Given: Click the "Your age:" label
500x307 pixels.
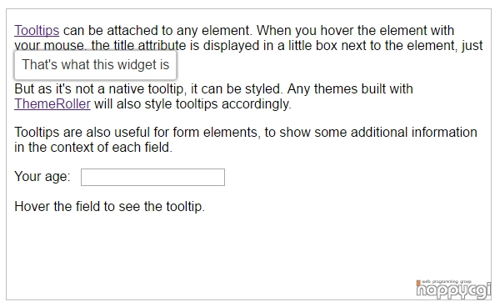Looking at the screenshot, I should (x=42, y=177).
